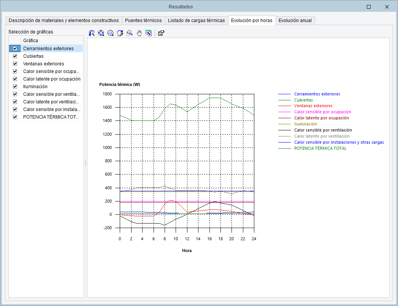Uncheck the Cerramientos exteriores checkbox
This screenshot has height=306, width=398.
coord(15,49)
